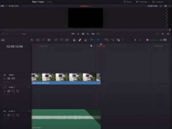Screen dimensions: 172x129
Task: Click the first blue Flag button
Action: (92, 40)
